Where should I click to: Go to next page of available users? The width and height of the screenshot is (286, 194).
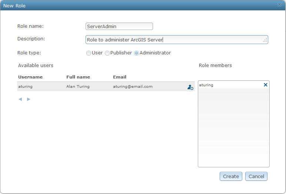(29, 99)
